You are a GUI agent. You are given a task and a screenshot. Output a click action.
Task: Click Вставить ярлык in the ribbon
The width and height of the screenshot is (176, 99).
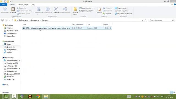point(23,13)
